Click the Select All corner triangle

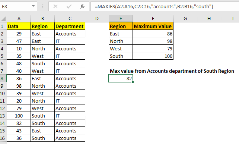(x=3, y=19)
